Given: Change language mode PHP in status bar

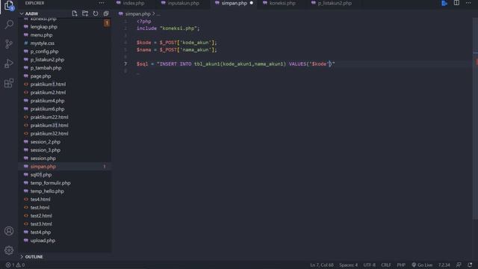Looking at the screenshot, I should [401, 265].
